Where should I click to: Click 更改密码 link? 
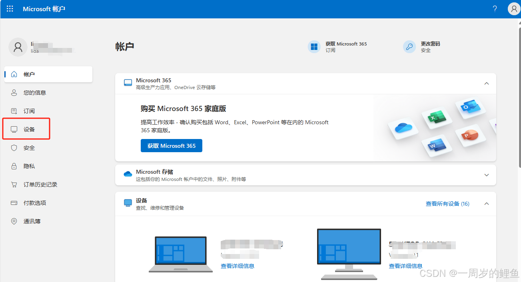pos(422,47)
